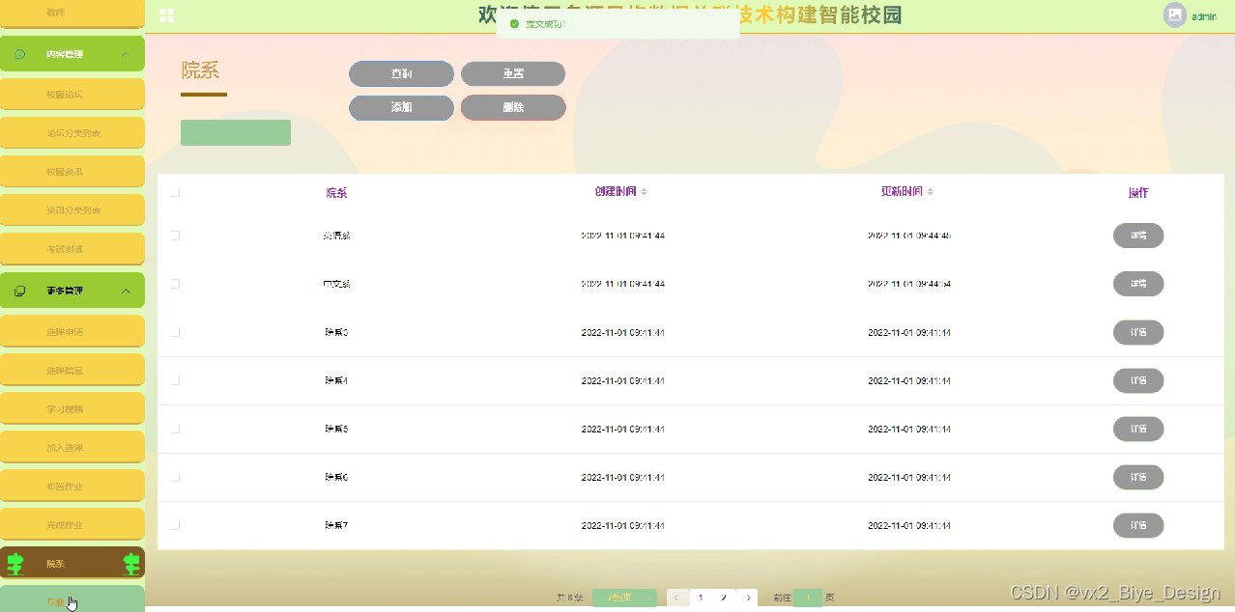Open 详情 for the 院系3 row

tap(1138, 332)
